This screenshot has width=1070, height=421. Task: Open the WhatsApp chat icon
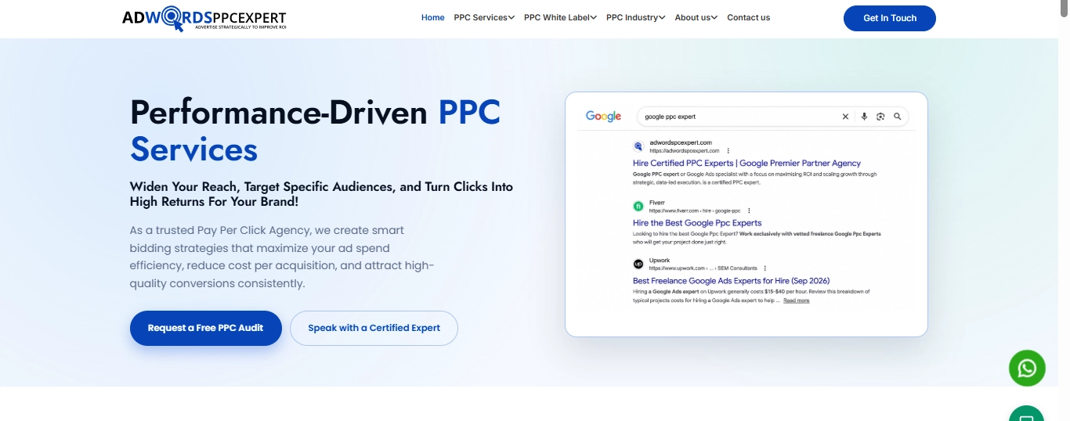pos(1027,368)
